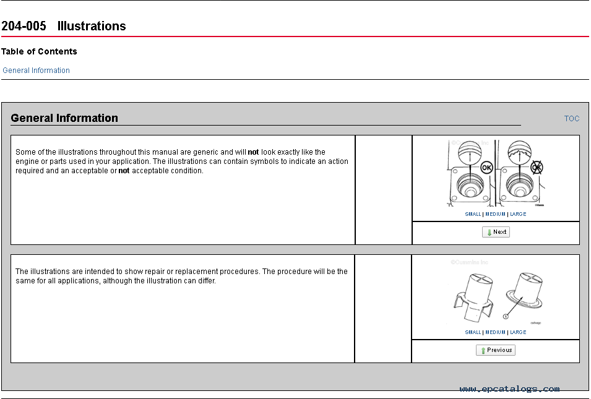
Task: Click the green up arrow on Previous
Action: click(x=483, y=350)
